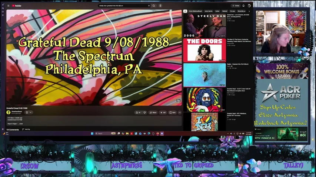Click the GTO Wizard AI banner
Viewport: 316px width, 177px height.
[281, 134]
